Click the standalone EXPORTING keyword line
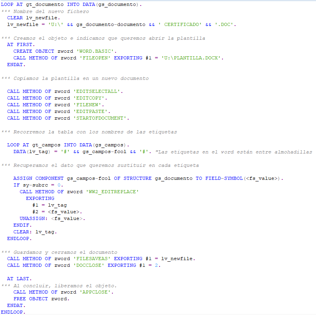 (x=40, y=198)
